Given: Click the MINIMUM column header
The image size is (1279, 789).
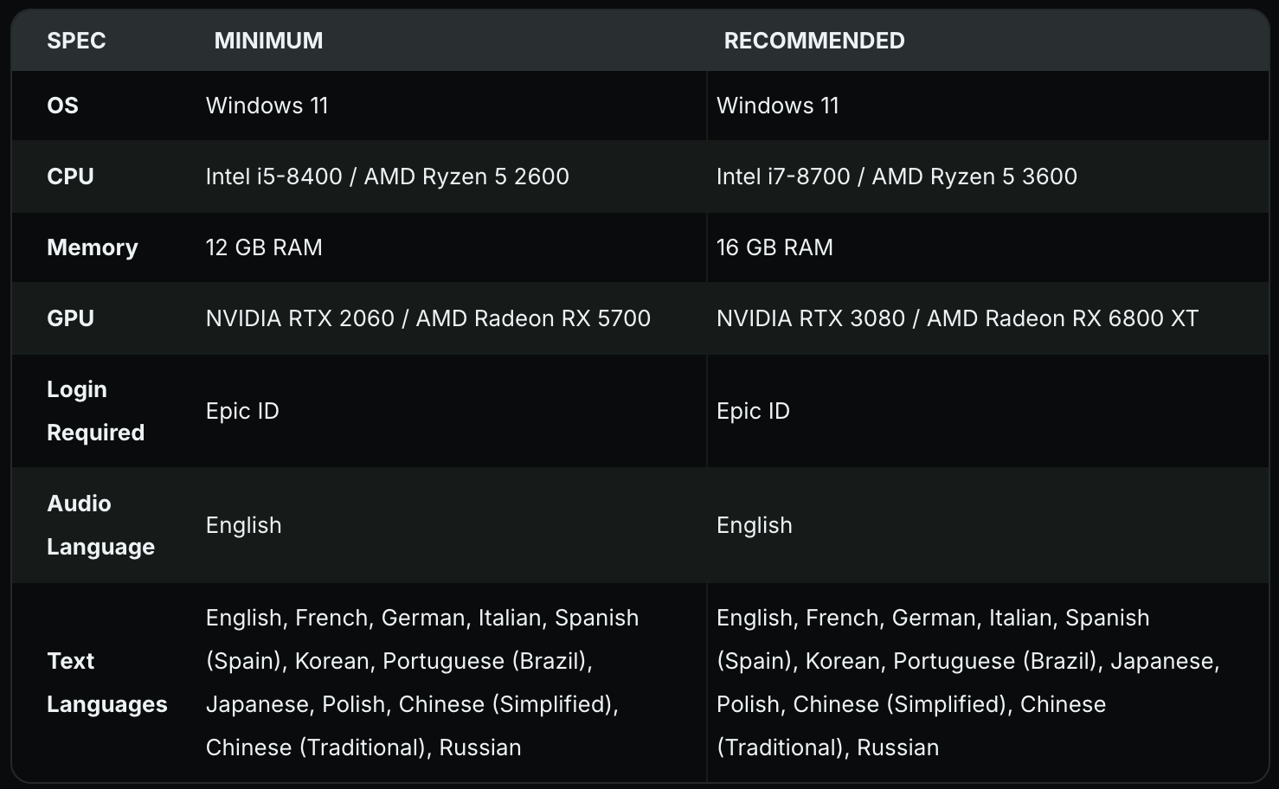Looking at the screenshot, I should click(x=268, y=41).
